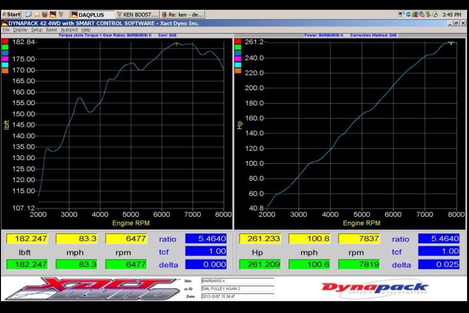Click the torque panel ratio field 5.4640

[x=206, y=239]
